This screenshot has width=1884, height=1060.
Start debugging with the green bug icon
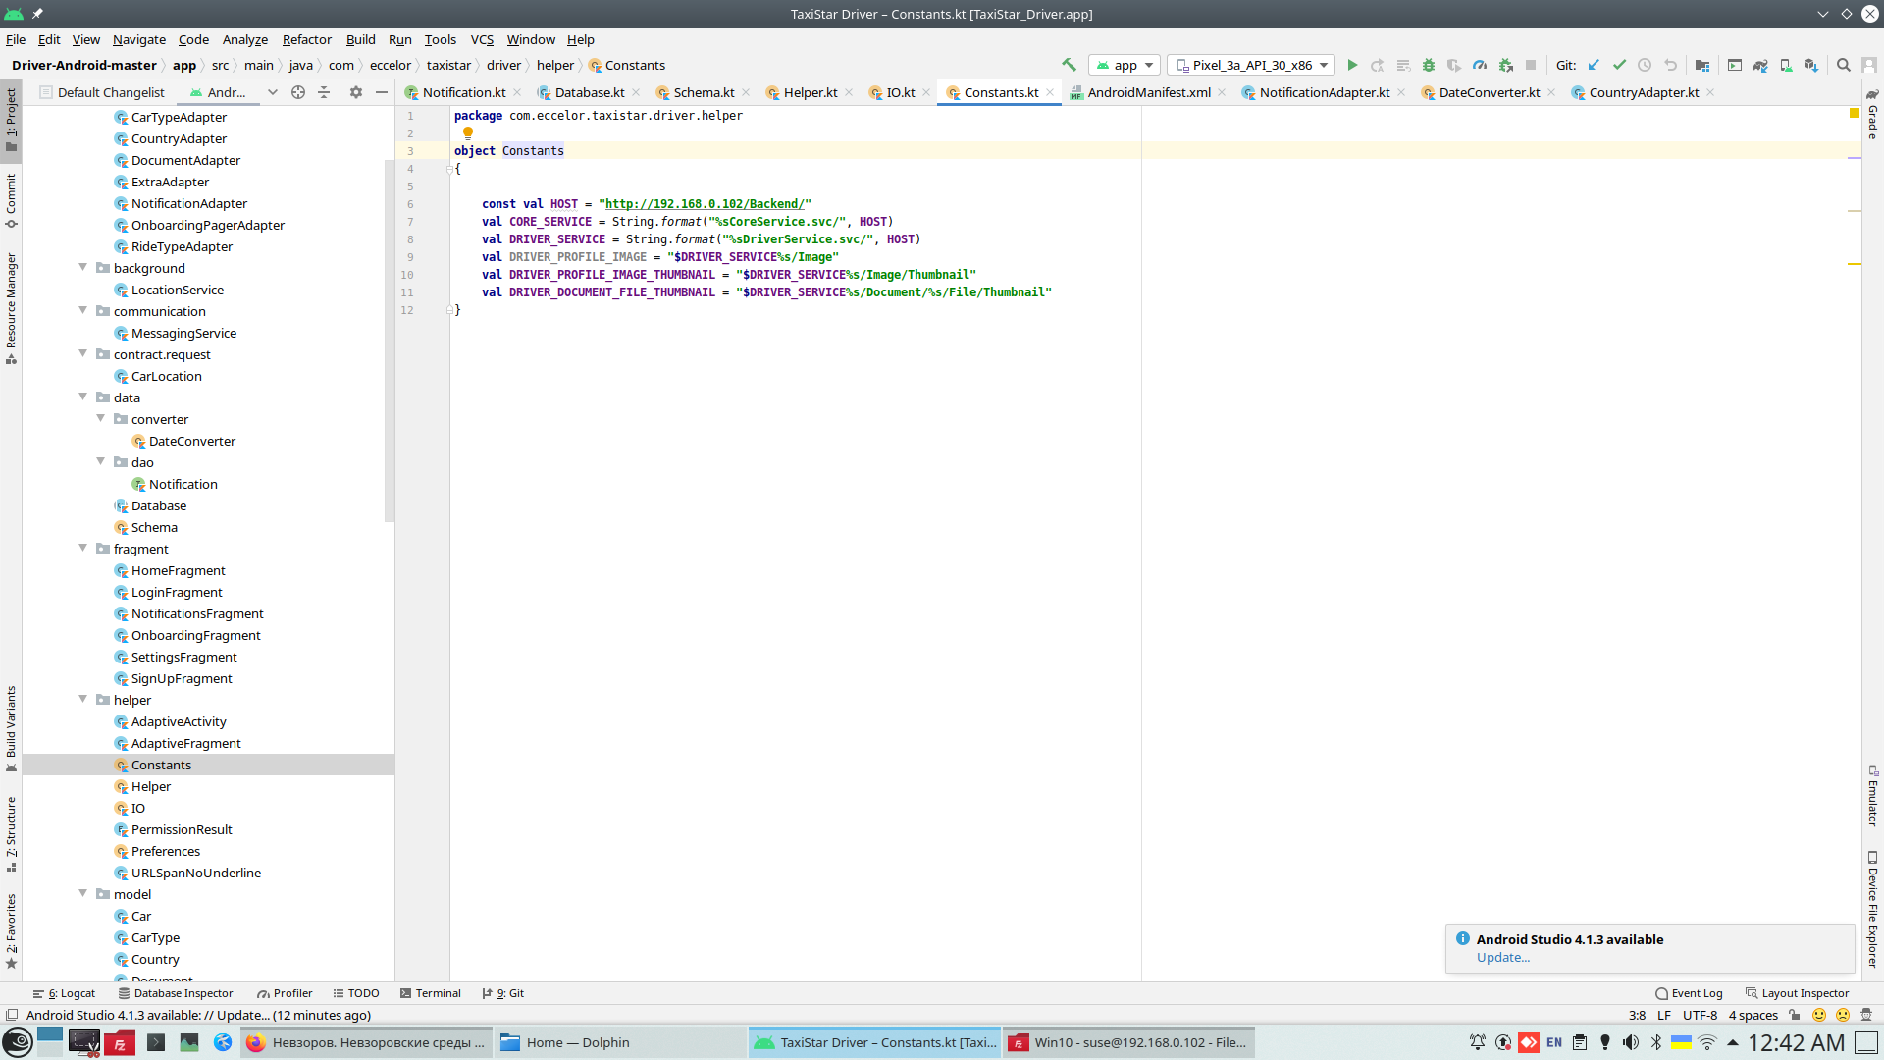point(1429,65)
